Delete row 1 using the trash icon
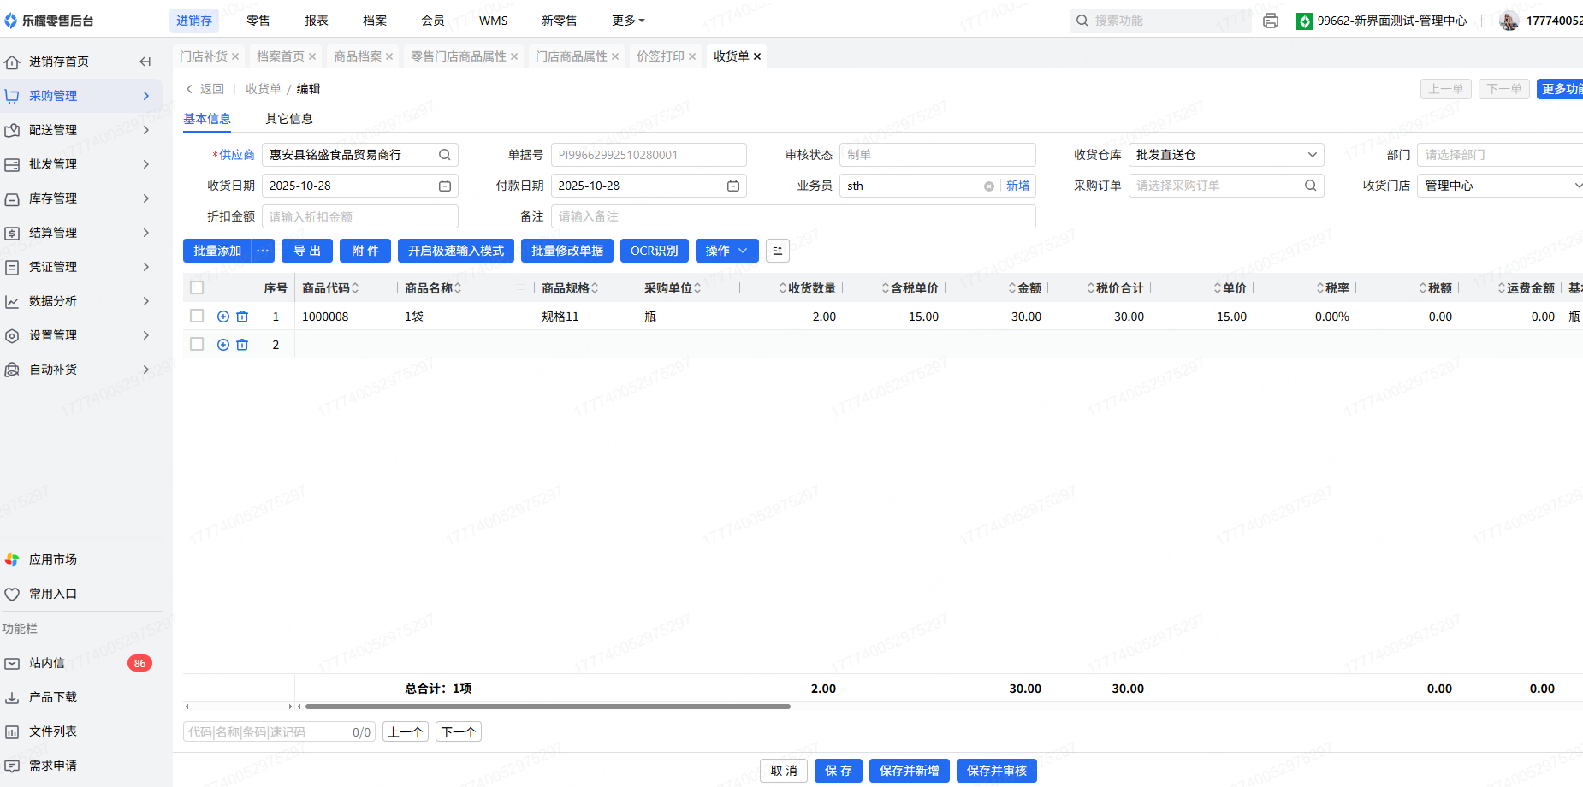This screenshot has height=787, width=1583. coord(242,317)
